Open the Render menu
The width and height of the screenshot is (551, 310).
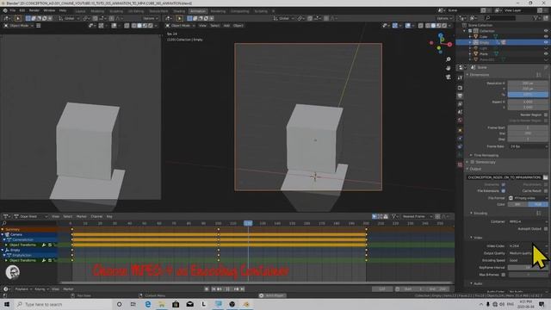pos(34,10)
